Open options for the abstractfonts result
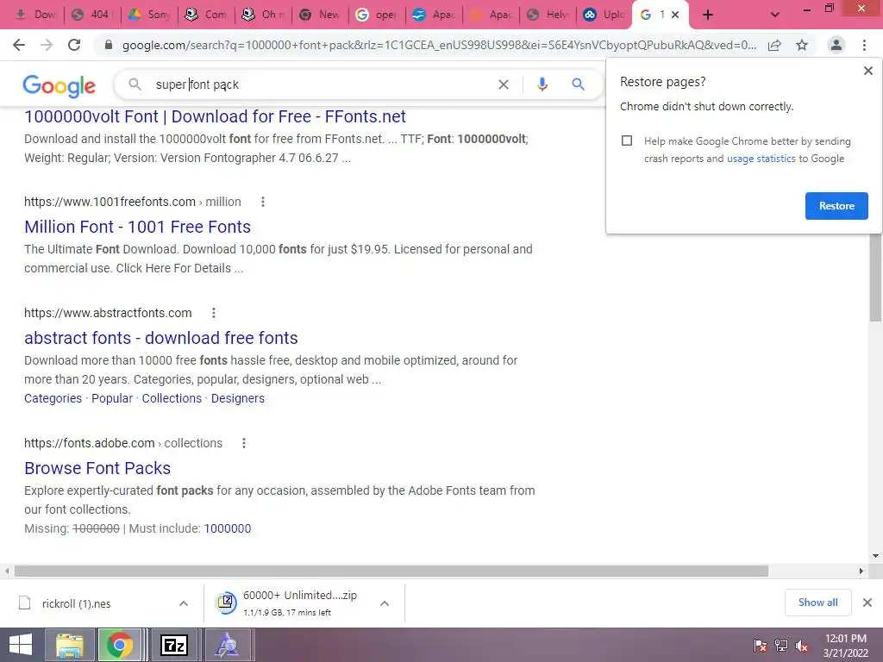This screenshot has height=662, width=883. coord(214,313)
